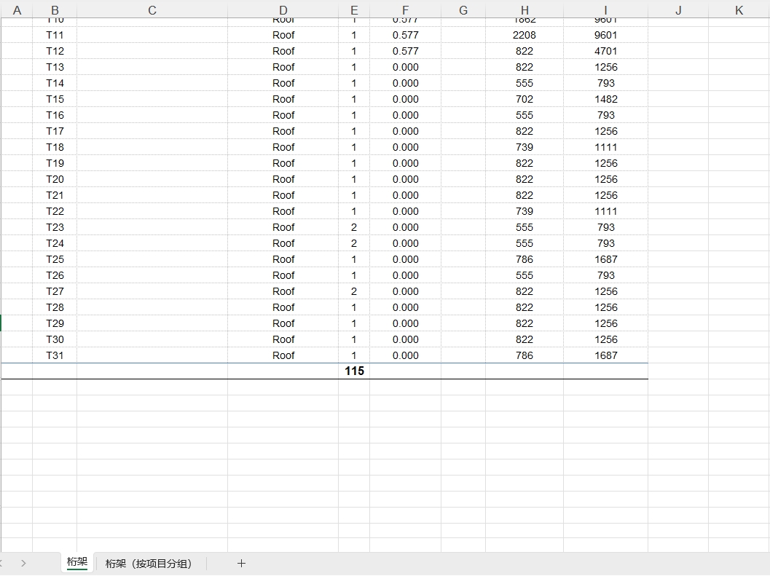The width and height of the screenshot is (770, 576).
Task: Select cell T14 in column B
Action: (x=55, y=83)
